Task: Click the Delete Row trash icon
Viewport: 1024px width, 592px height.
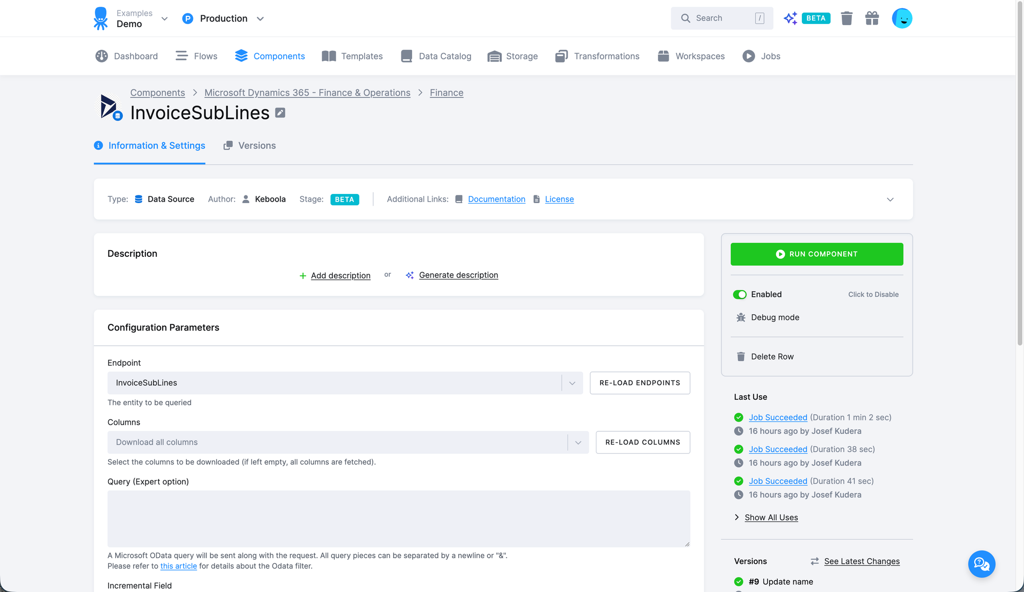Action: (x=740, y=357)
